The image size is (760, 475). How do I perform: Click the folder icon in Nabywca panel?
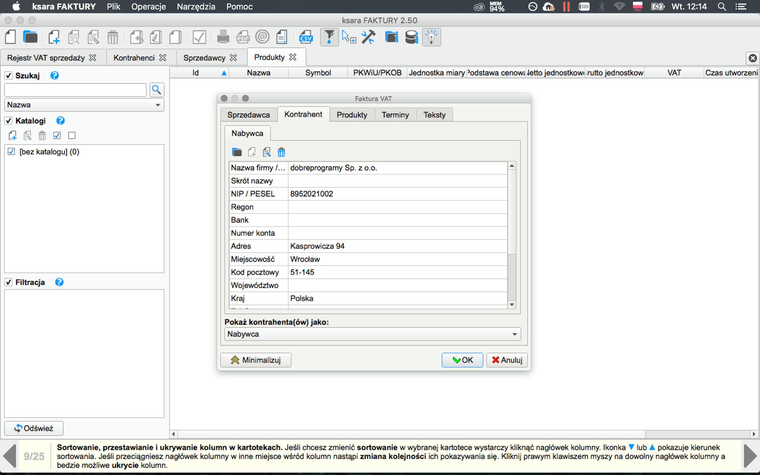tap(237, 152)
